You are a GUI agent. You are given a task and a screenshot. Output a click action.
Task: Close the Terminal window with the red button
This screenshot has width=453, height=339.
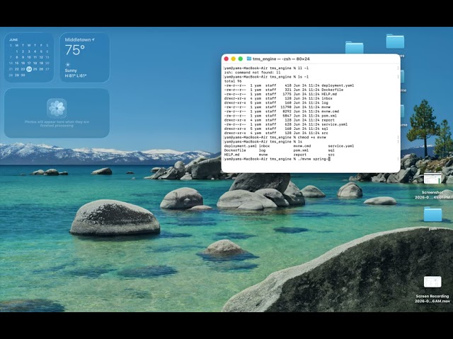click(226, 59)
